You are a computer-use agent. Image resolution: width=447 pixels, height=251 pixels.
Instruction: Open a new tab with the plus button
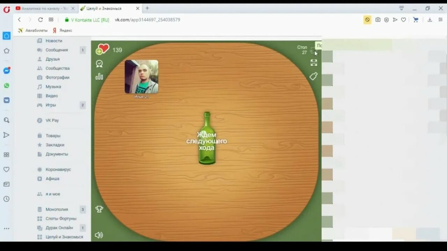[147, 8]
